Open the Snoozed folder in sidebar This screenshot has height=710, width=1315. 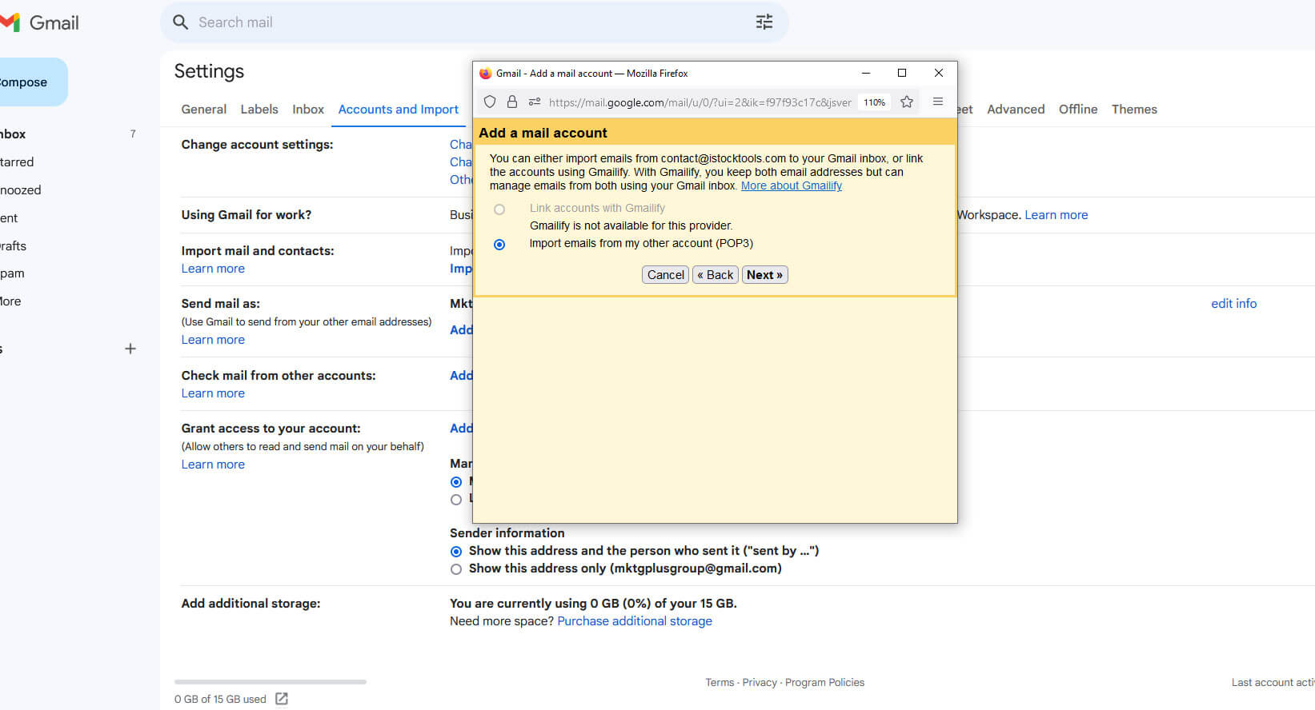click(21, 190)
